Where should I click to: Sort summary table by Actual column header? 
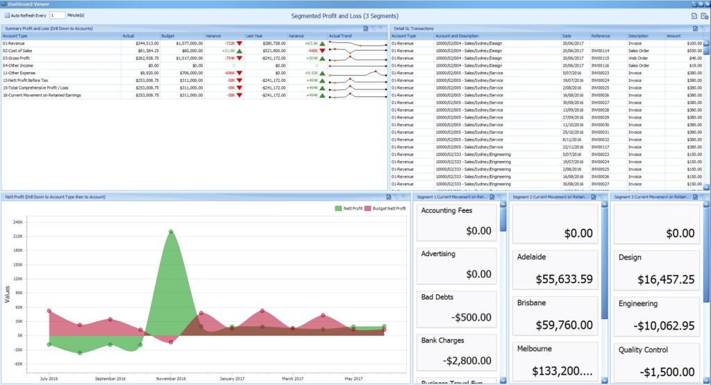tap(140, 36)
